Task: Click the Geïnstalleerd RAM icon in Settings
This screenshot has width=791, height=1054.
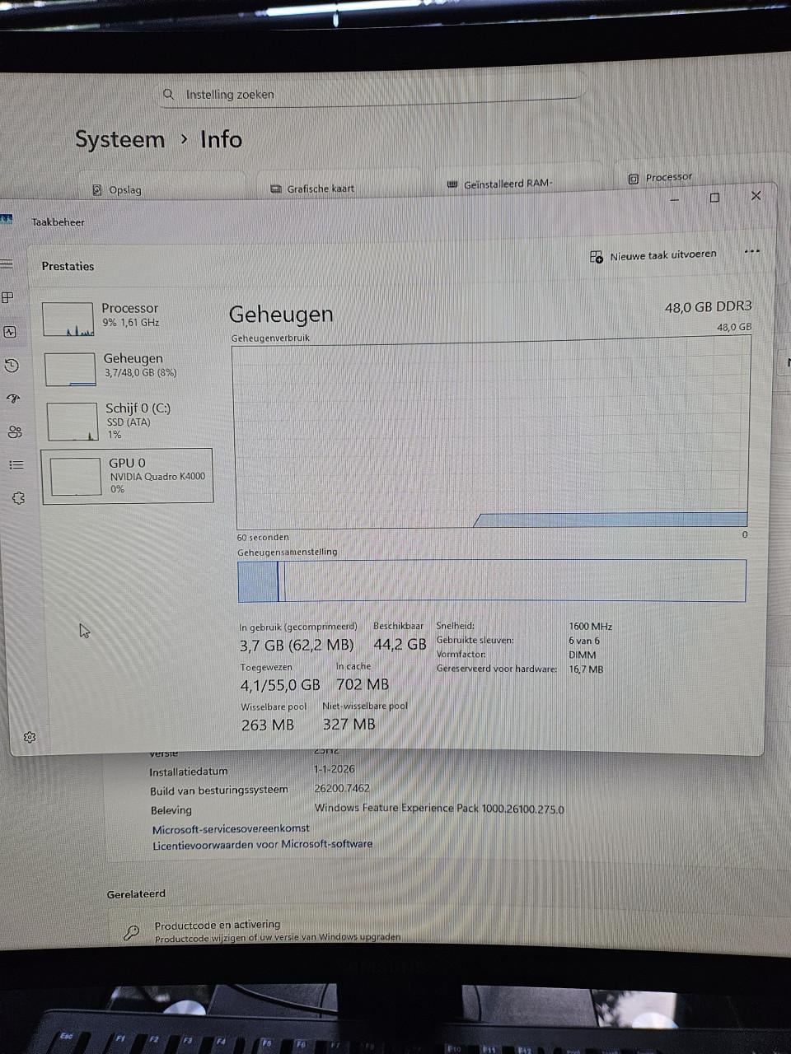Action: (x=452, y=184)
